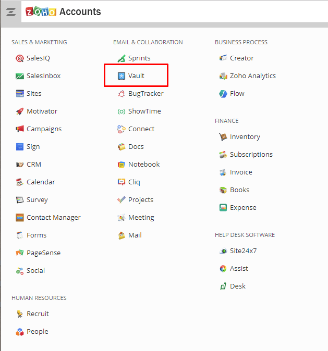Click the Vault safe icon
328x351 pixels.
(x=122, y=76)
